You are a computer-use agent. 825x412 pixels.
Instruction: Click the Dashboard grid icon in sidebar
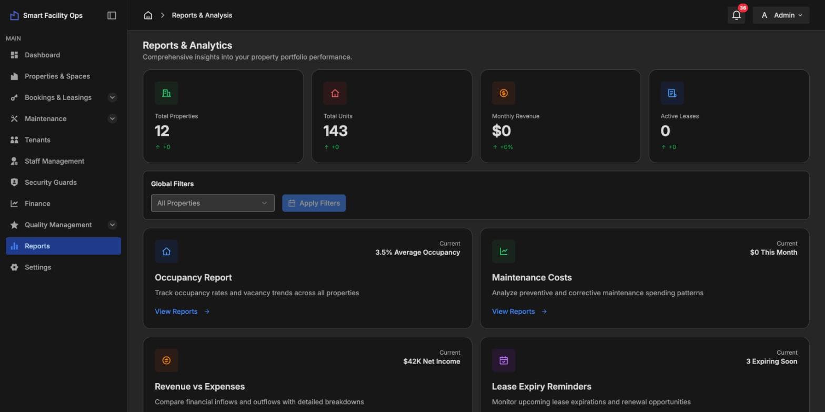14,55
